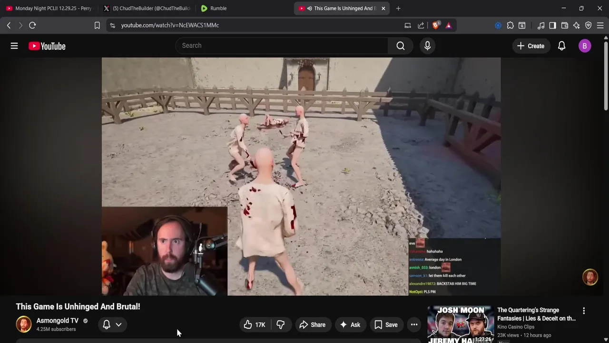Switch to Rumble tab
The width and height of the screenshot is (609, 343).
coord(244,8)
